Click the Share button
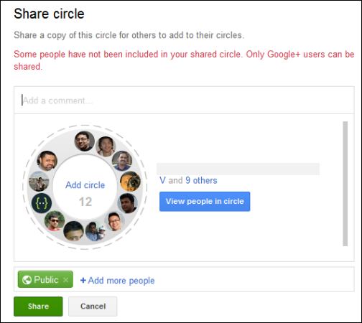Image resolution: width=362 pixels, height=323 pixels. (x=38, y=306)
